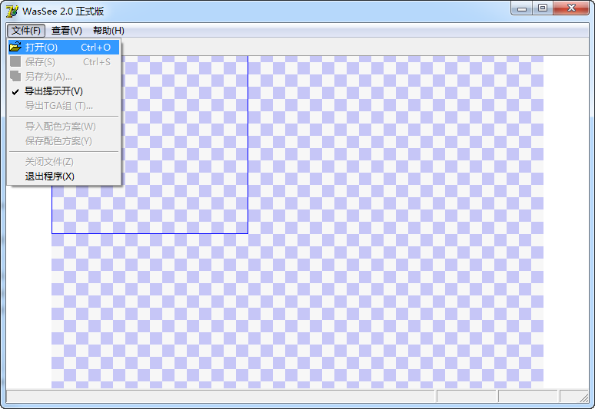The image size is (595, 409).
Task: Click the save disk icon beside 保存(S)
Action: click(x=15, y=61)
